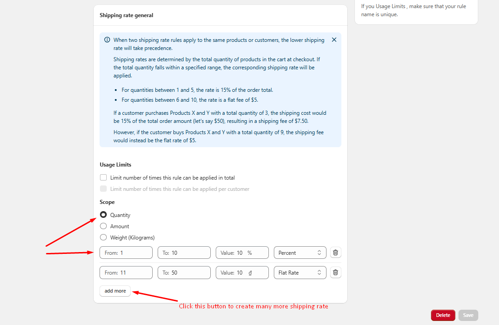The height and width of the screenshot is (325, 499).
Task: Tick the per customer limit checkbox
Action: click(104, 189)
